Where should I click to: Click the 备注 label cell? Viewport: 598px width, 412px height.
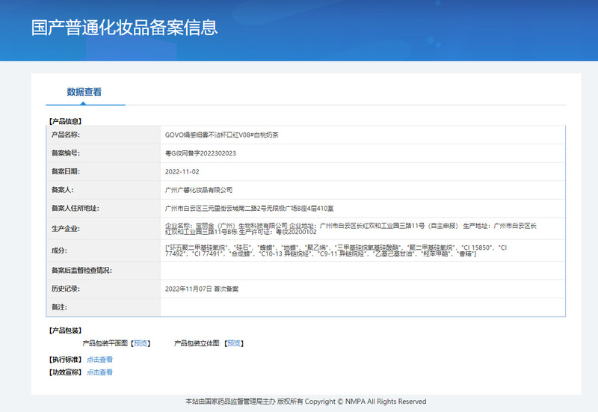point(103,307)
